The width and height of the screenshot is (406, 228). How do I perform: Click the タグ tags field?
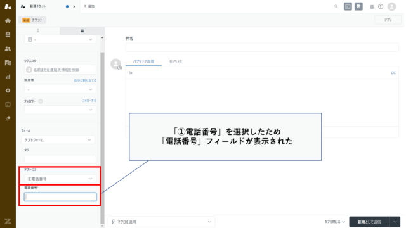point(60,159)
